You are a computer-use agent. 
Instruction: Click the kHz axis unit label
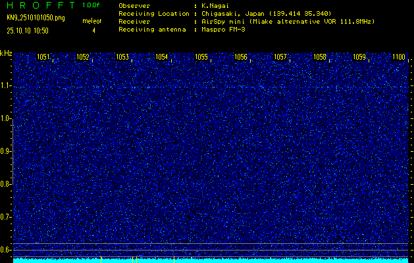pyautogui.click(x=6, y=53)
